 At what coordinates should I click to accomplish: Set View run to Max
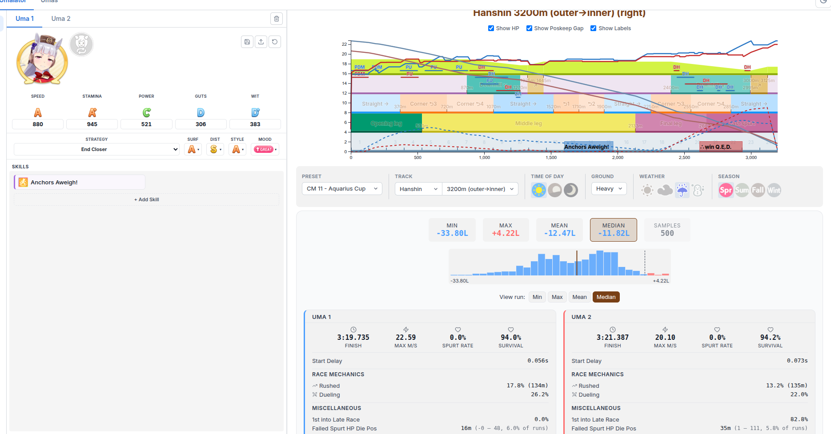[x=557, y=297]
